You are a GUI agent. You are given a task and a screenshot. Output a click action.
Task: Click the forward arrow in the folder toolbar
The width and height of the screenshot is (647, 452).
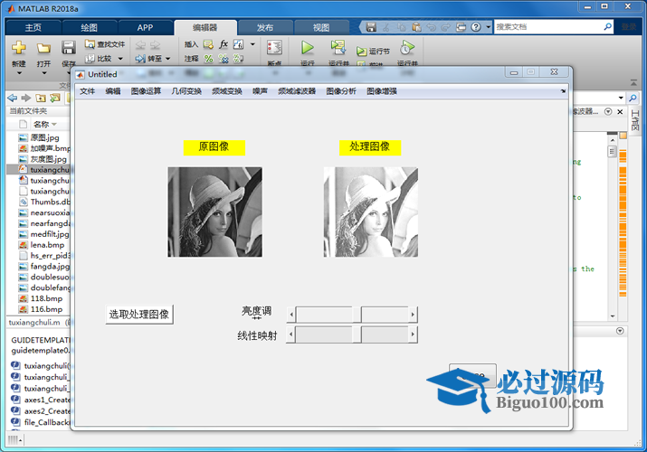(26, 98)
